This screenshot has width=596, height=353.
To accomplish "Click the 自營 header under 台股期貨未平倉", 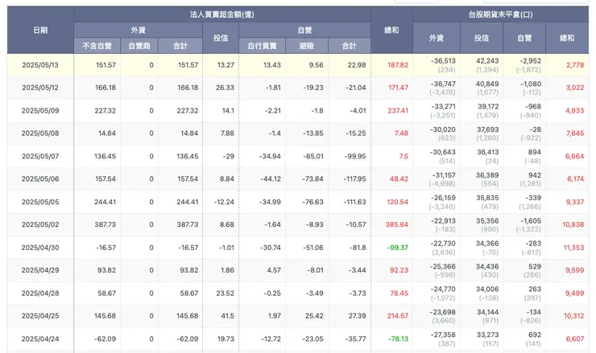I will point(524,38).
